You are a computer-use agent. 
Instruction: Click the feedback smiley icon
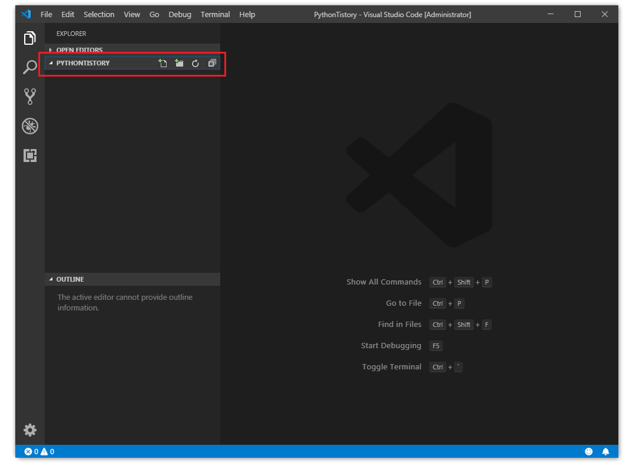pos(588,451)
